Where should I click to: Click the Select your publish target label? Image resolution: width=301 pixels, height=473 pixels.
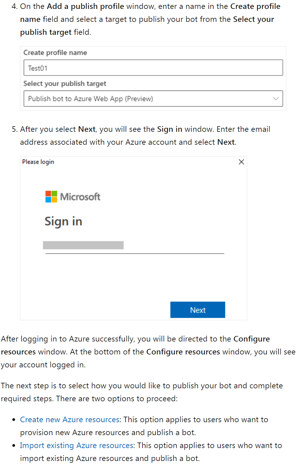click(65, 83)
